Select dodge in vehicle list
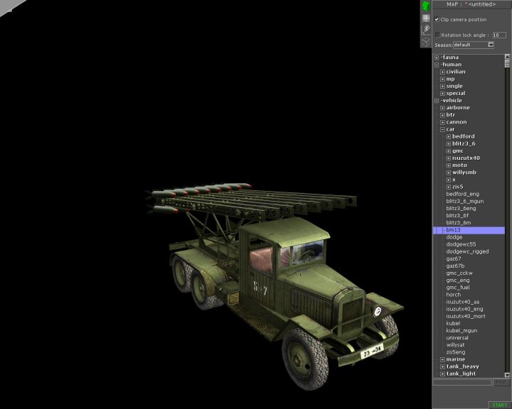 pyautogui.click(x=454, y=237)
